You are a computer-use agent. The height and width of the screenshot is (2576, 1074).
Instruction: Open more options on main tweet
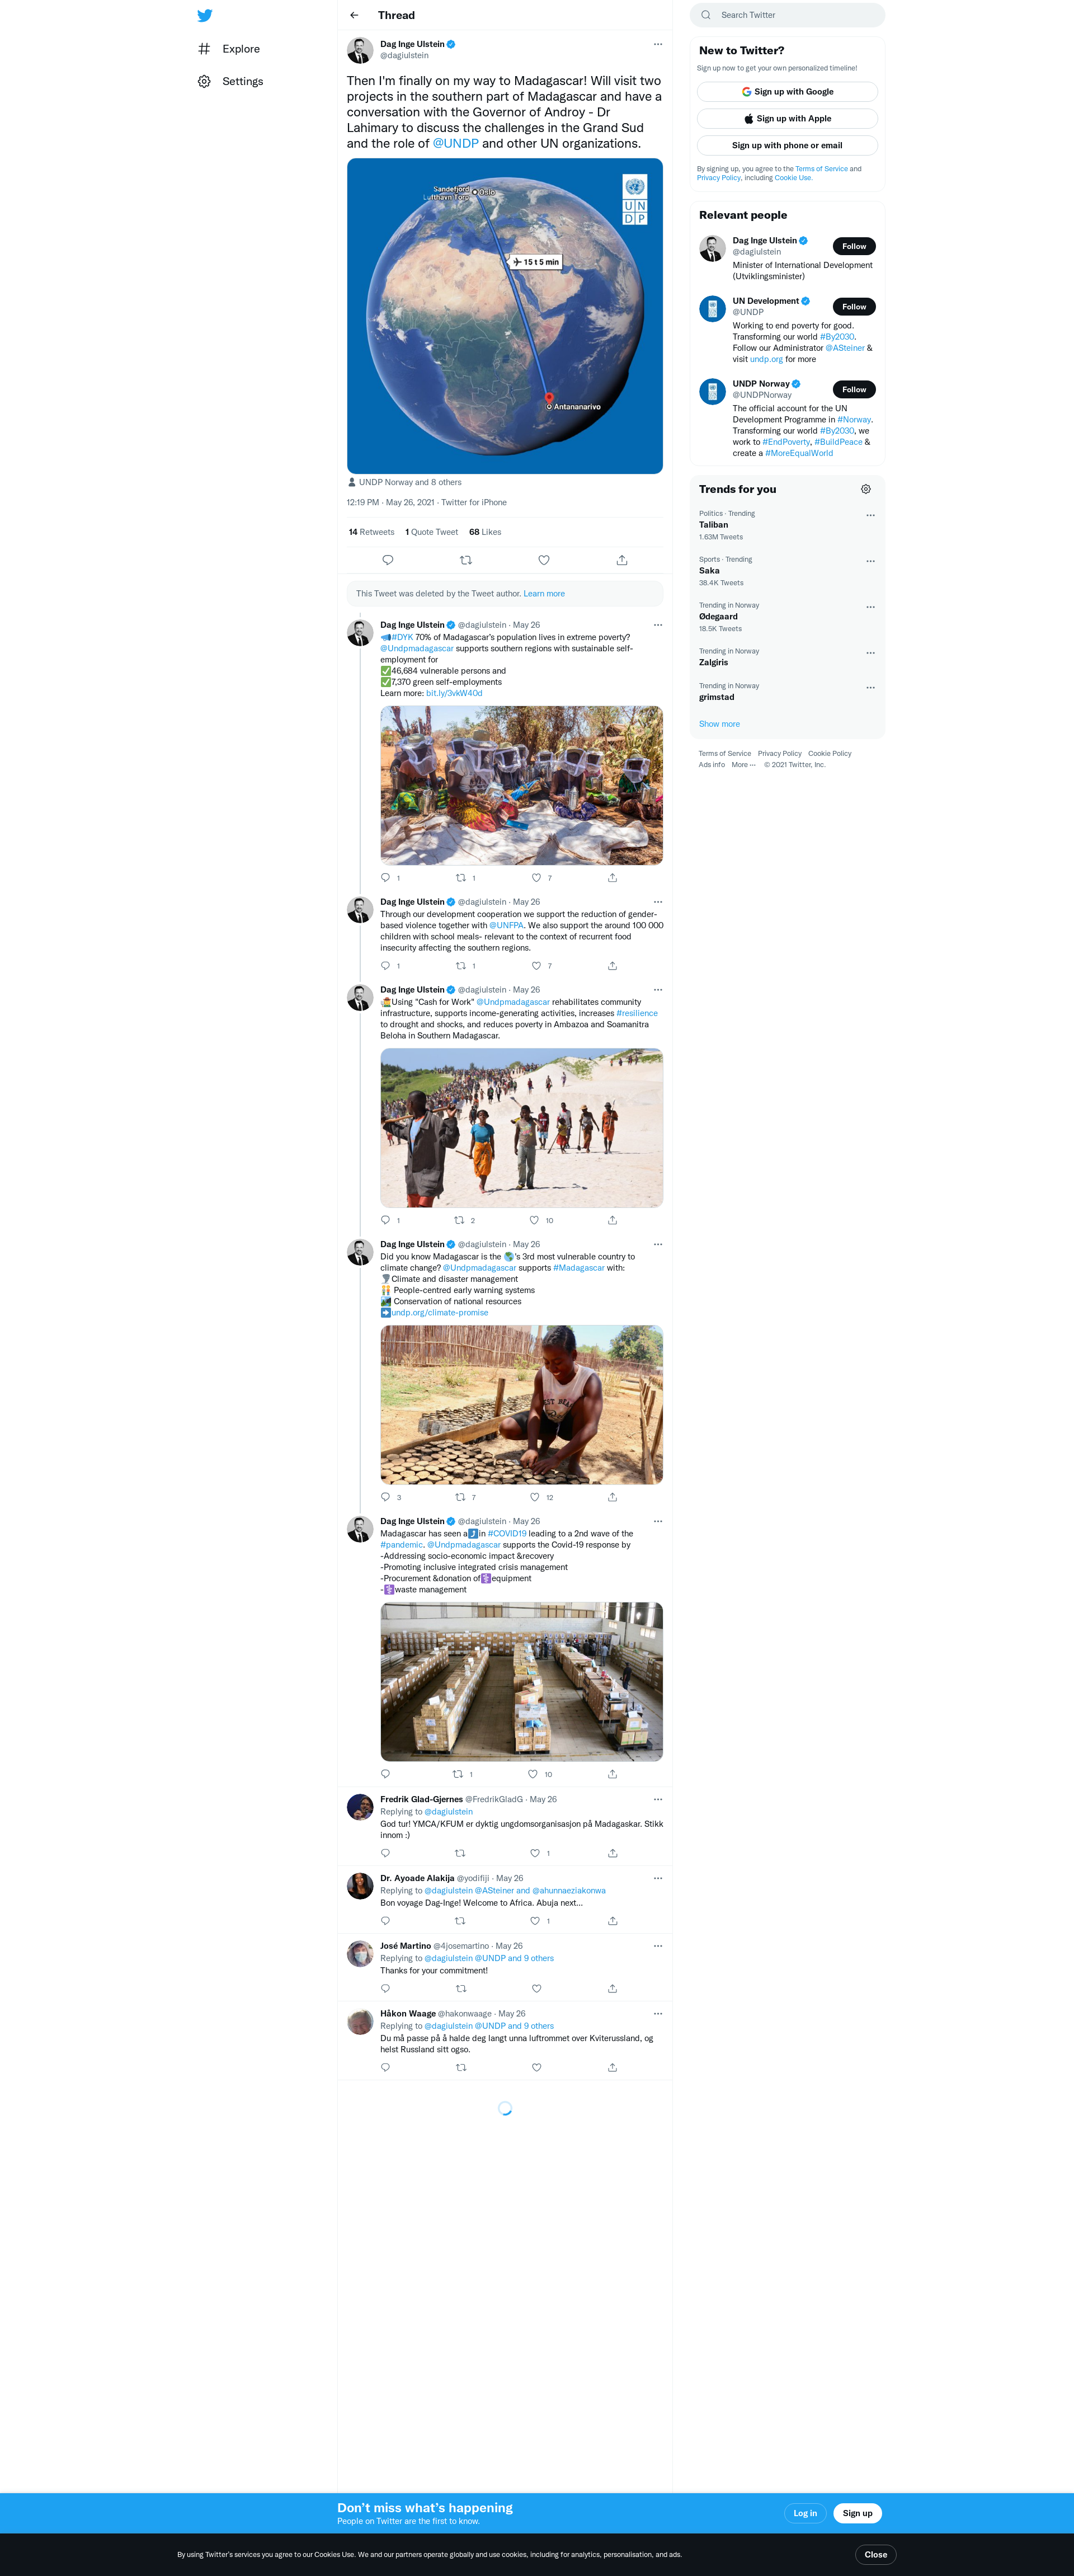coord(657,44)
